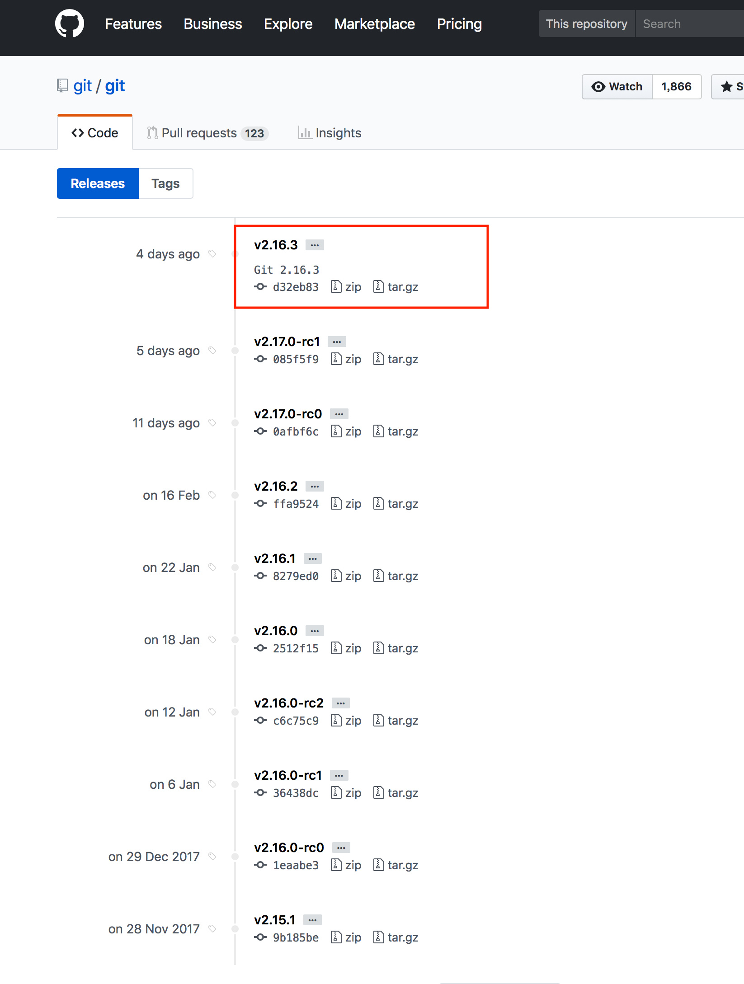The width and height of the screenshot is (744, 984).
Task: Switch to the Pull requests tab
Action: (207, 133)
